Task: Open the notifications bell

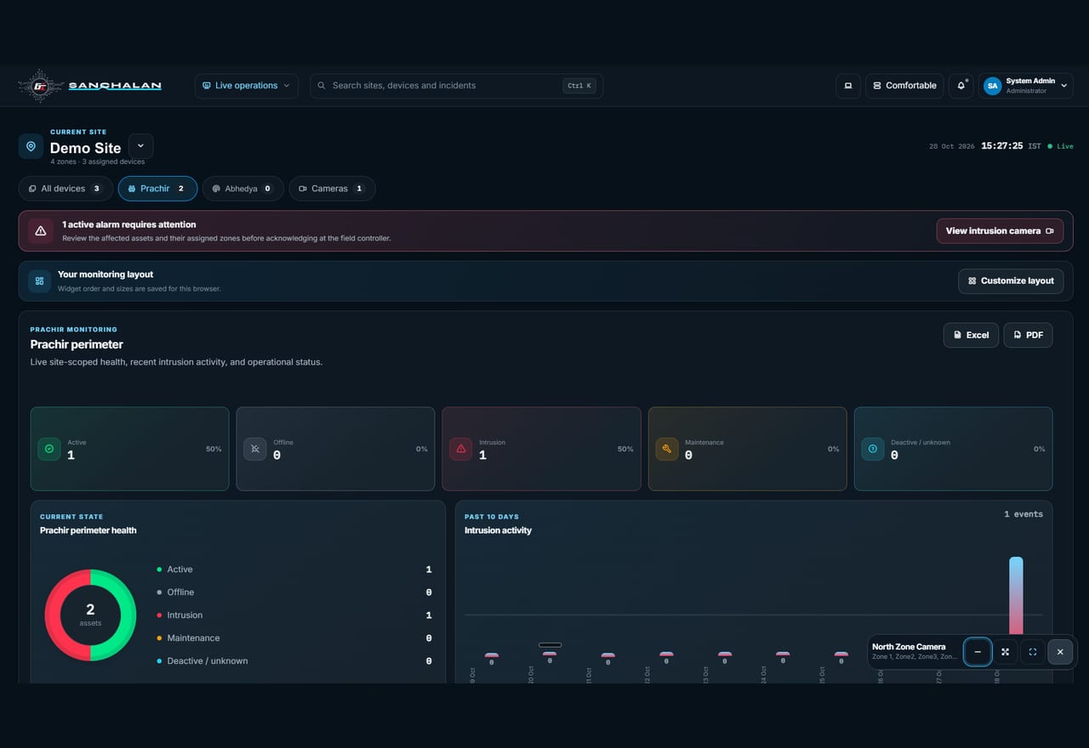Action: [x=961, y=86]
